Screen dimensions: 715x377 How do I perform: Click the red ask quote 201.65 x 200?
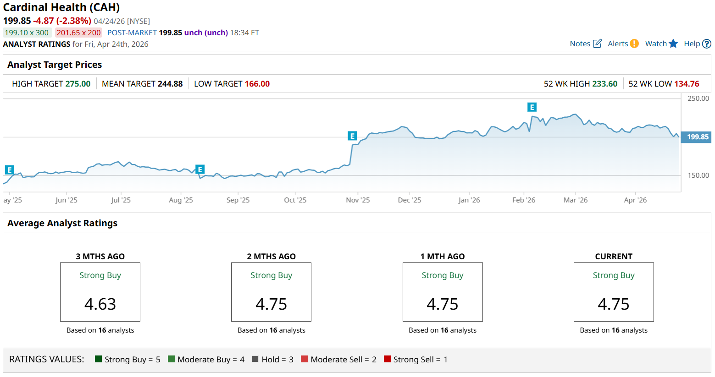78,33
